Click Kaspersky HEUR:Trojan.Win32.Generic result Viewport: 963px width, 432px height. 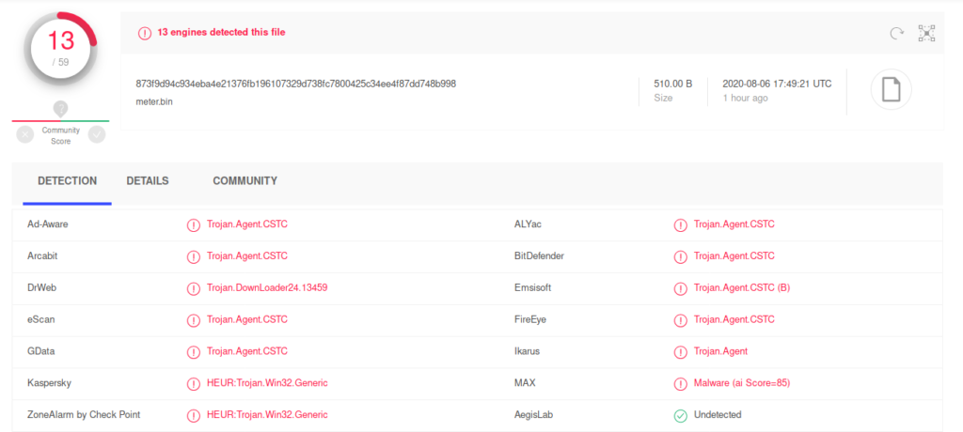(x=267, y=383)
